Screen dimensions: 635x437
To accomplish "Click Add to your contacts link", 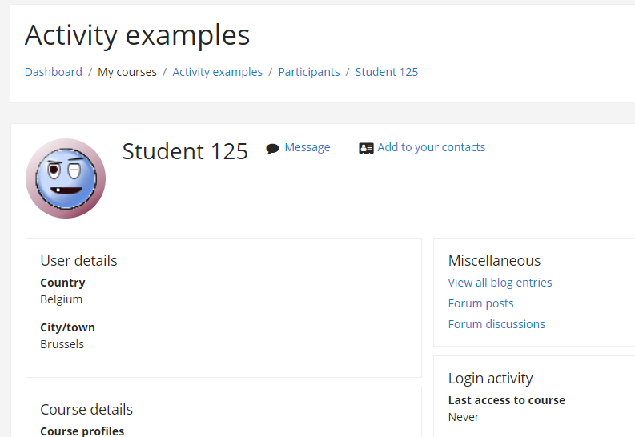I will pos(432,147).
